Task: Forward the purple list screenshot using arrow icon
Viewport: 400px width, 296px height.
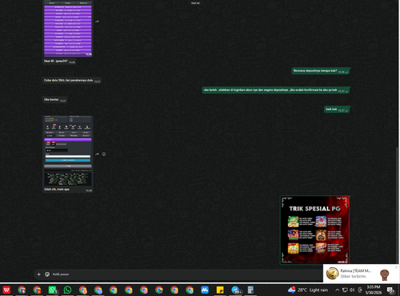Action: point(97,22)
